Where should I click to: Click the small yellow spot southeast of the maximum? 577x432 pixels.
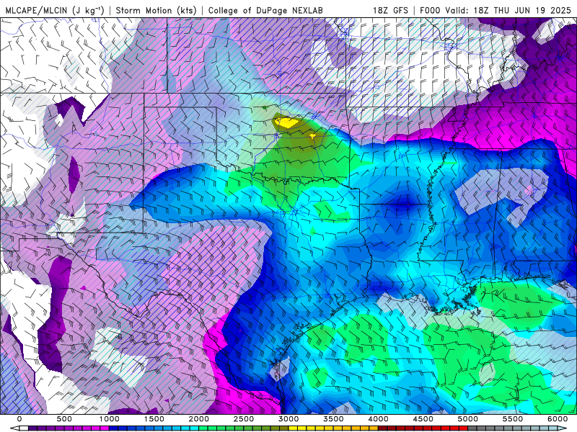[x=312, y=136]
